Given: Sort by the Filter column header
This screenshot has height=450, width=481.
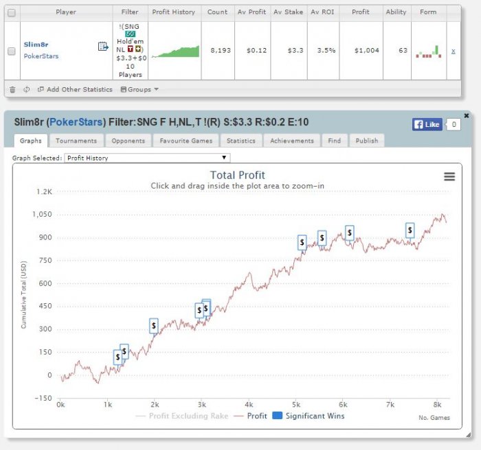Looking at the screenshot, I should click(x=130, y=12).
